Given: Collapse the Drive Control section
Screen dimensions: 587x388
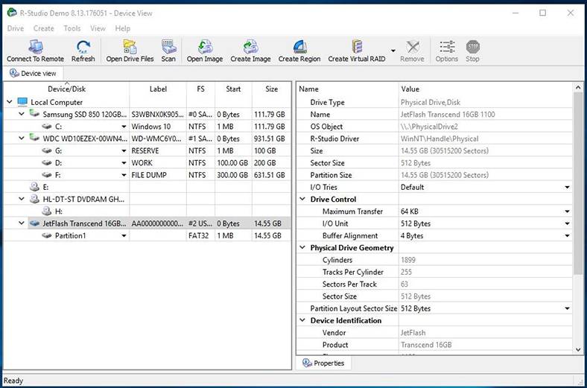Looking at the screenshot, I should point(302,199).
